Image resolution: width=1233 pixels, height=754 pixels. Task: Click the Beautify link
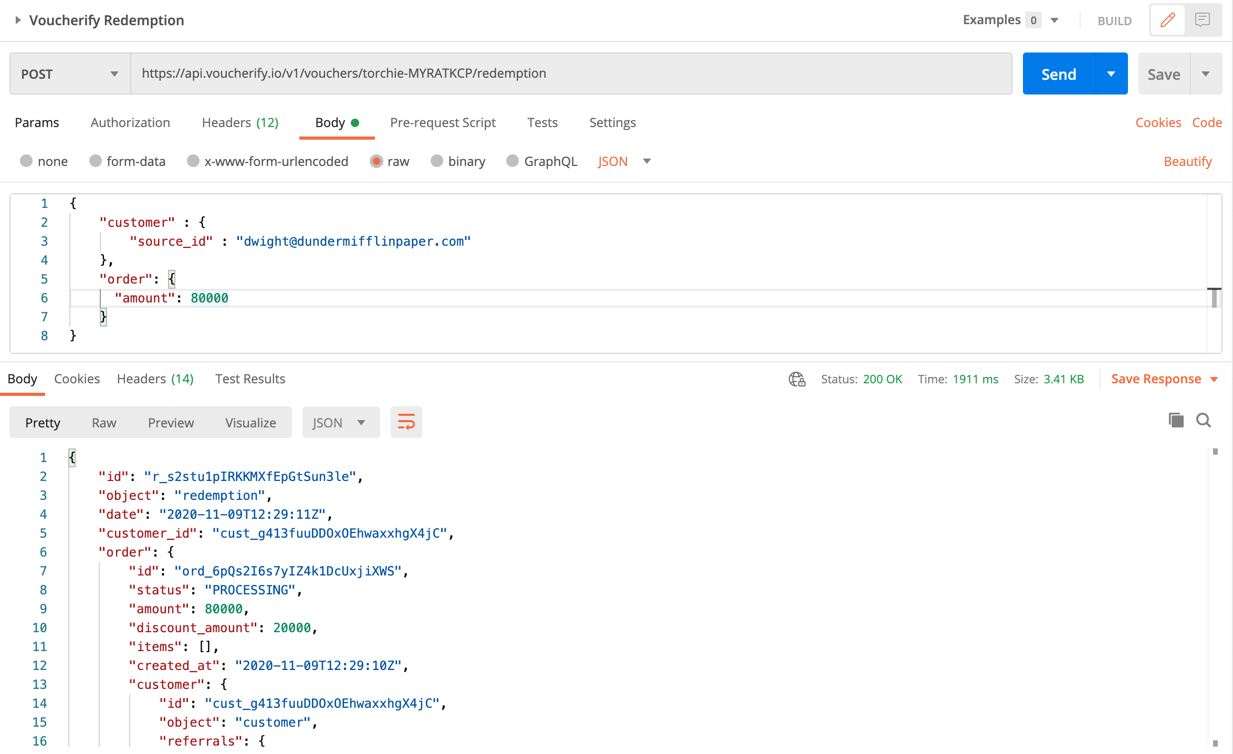(1187, 161)
